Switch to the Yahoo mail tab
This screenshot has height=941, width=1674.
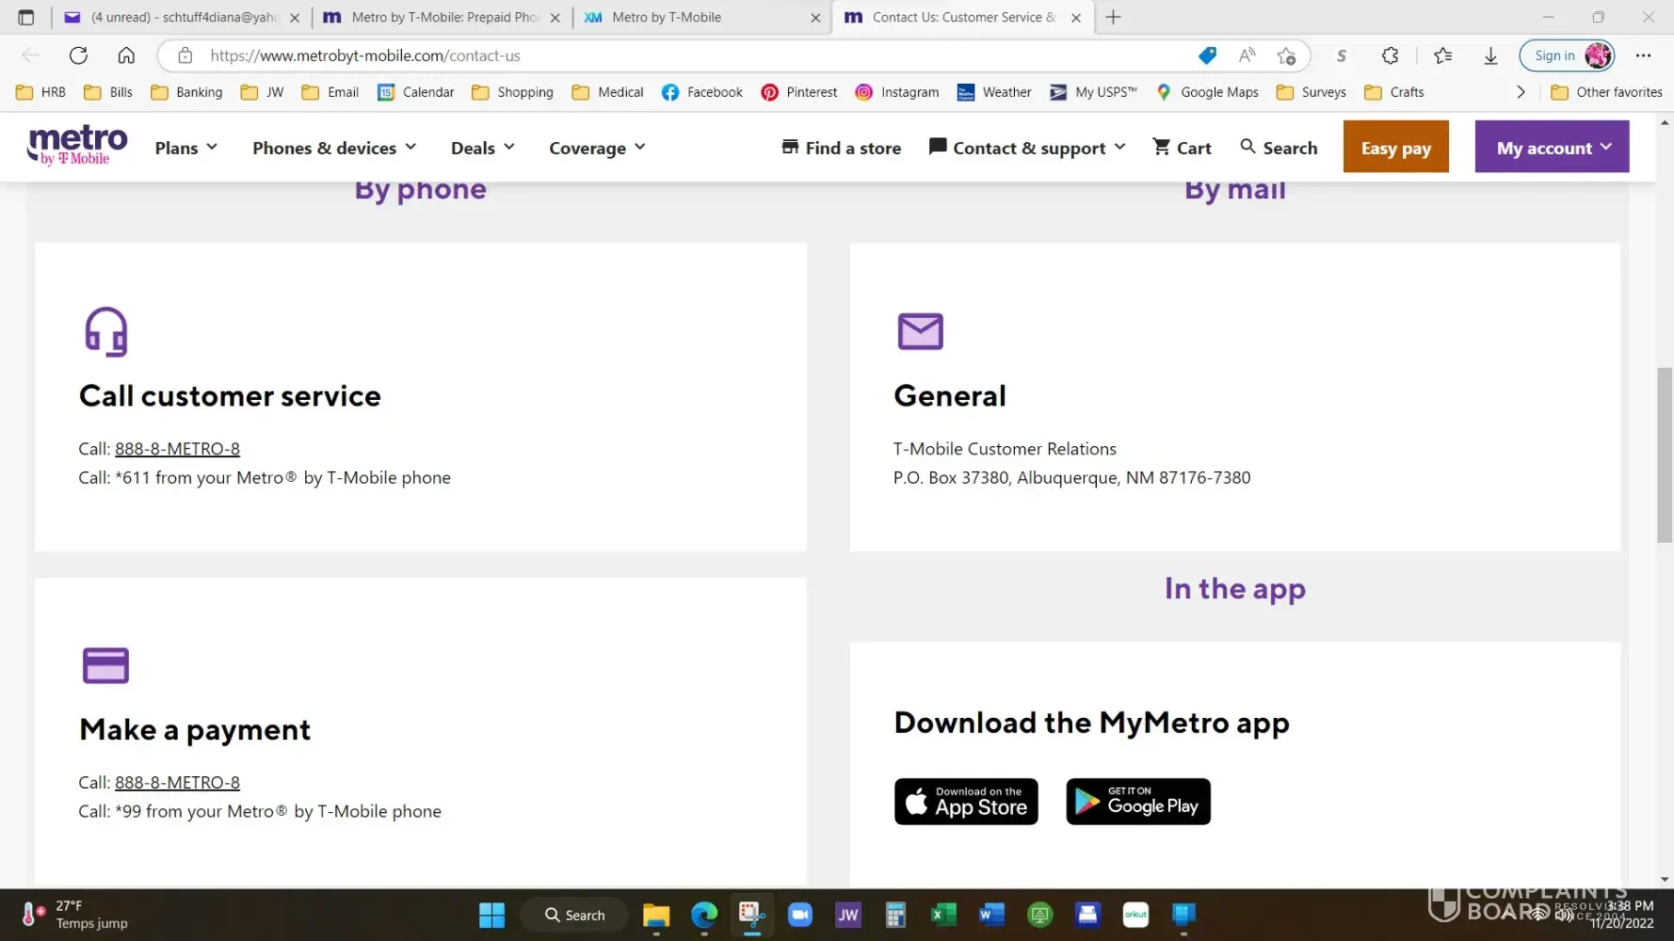pos(179,17)
